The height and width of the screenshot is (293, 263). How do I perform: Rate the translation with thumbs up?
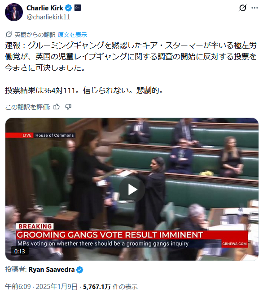57,107
